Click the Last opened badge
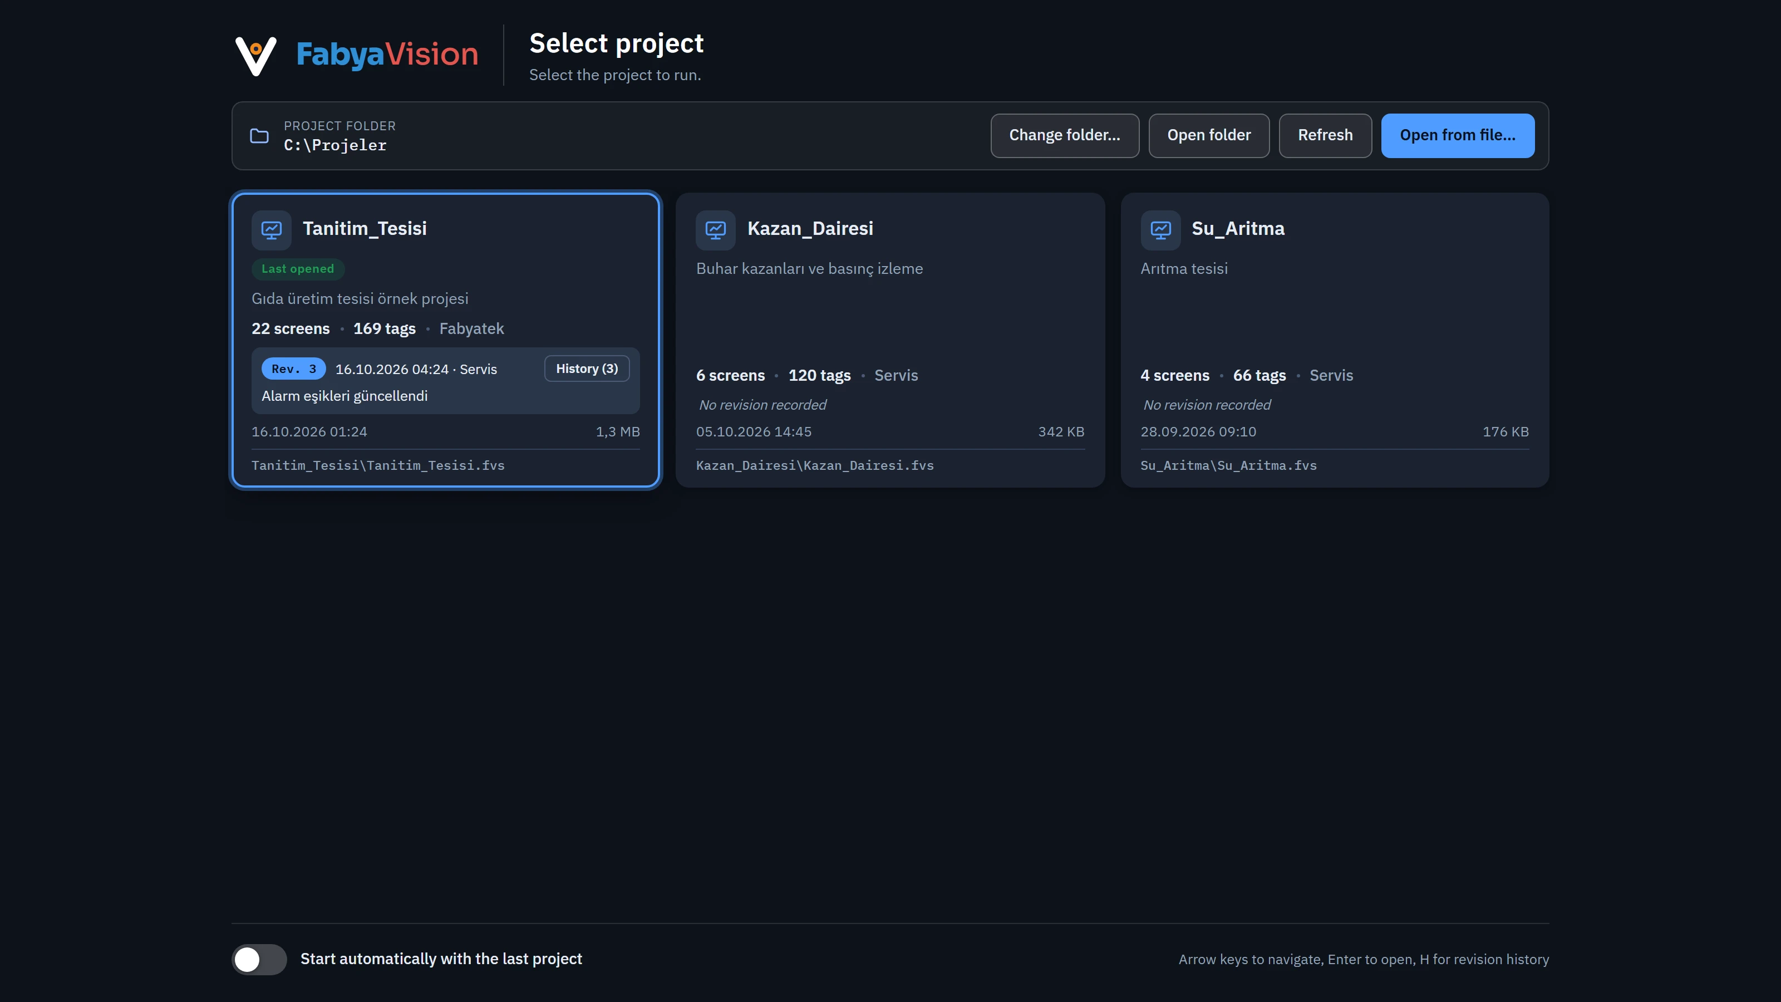The height and width of the screenshot is (1002, 1781). (298, 269)
